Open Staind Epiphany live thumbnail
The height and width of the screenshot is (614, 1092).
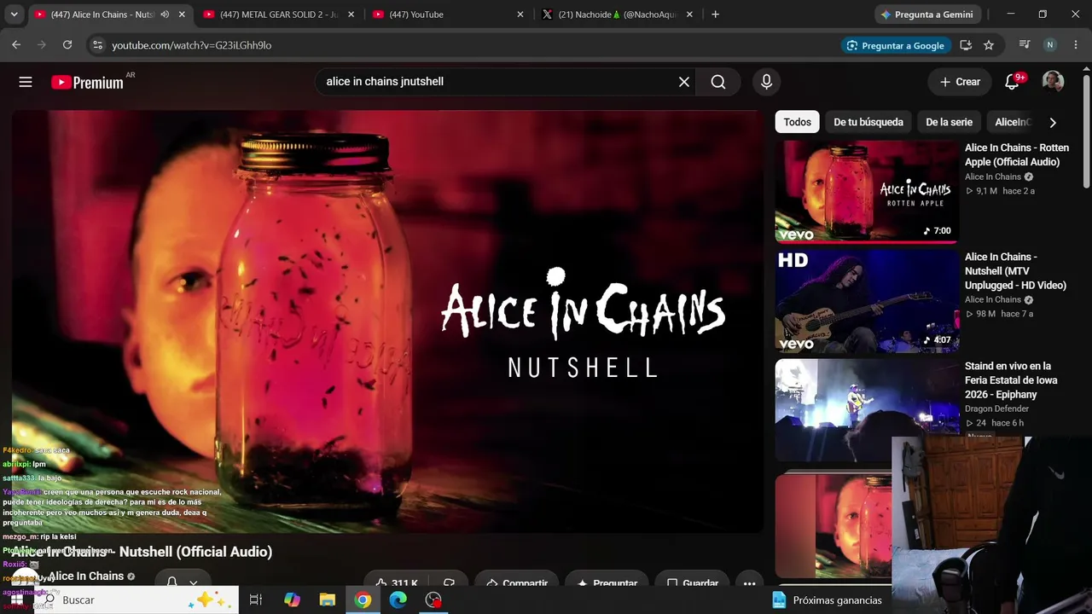867,409
